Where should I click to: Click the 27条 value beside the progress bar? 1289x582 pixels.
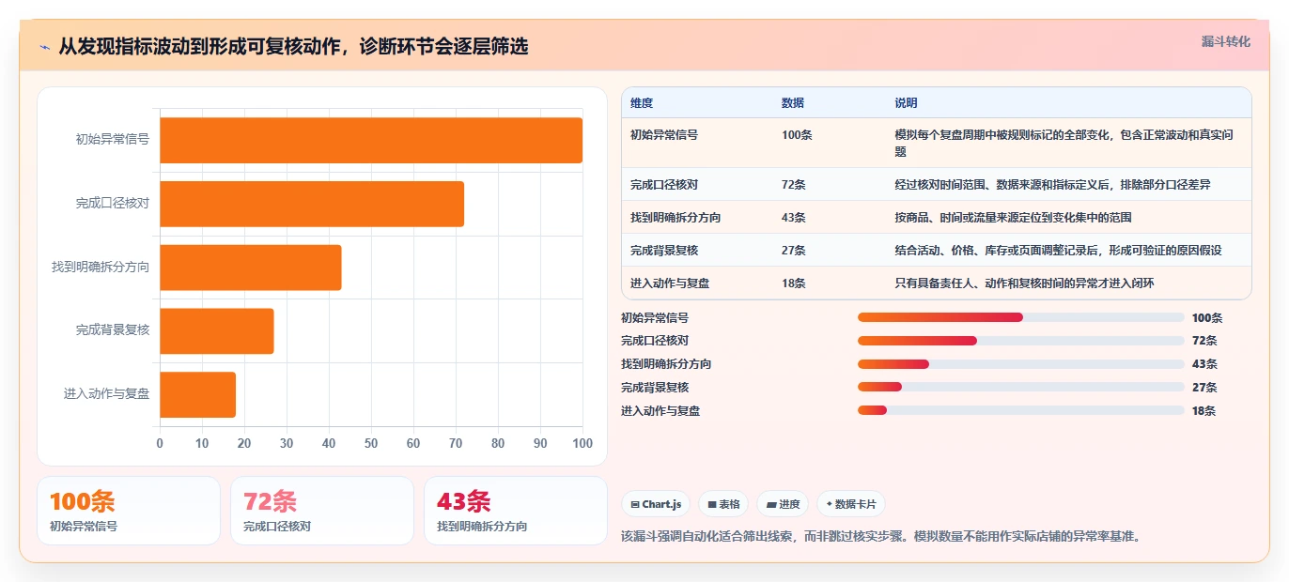click(x=1204, y=388)
